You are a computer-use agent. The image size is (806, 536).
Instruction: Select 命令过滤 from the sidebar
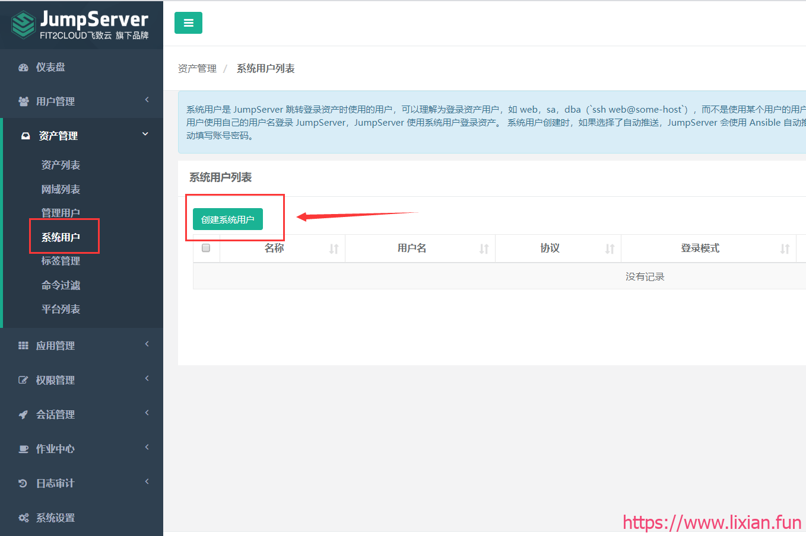61,285
